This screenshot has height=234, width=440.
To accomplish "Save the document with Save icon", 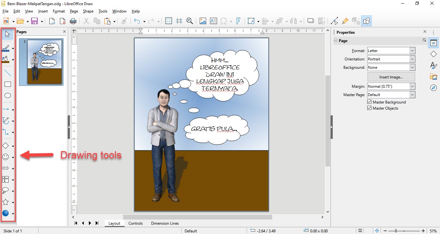I will point(34,21).
